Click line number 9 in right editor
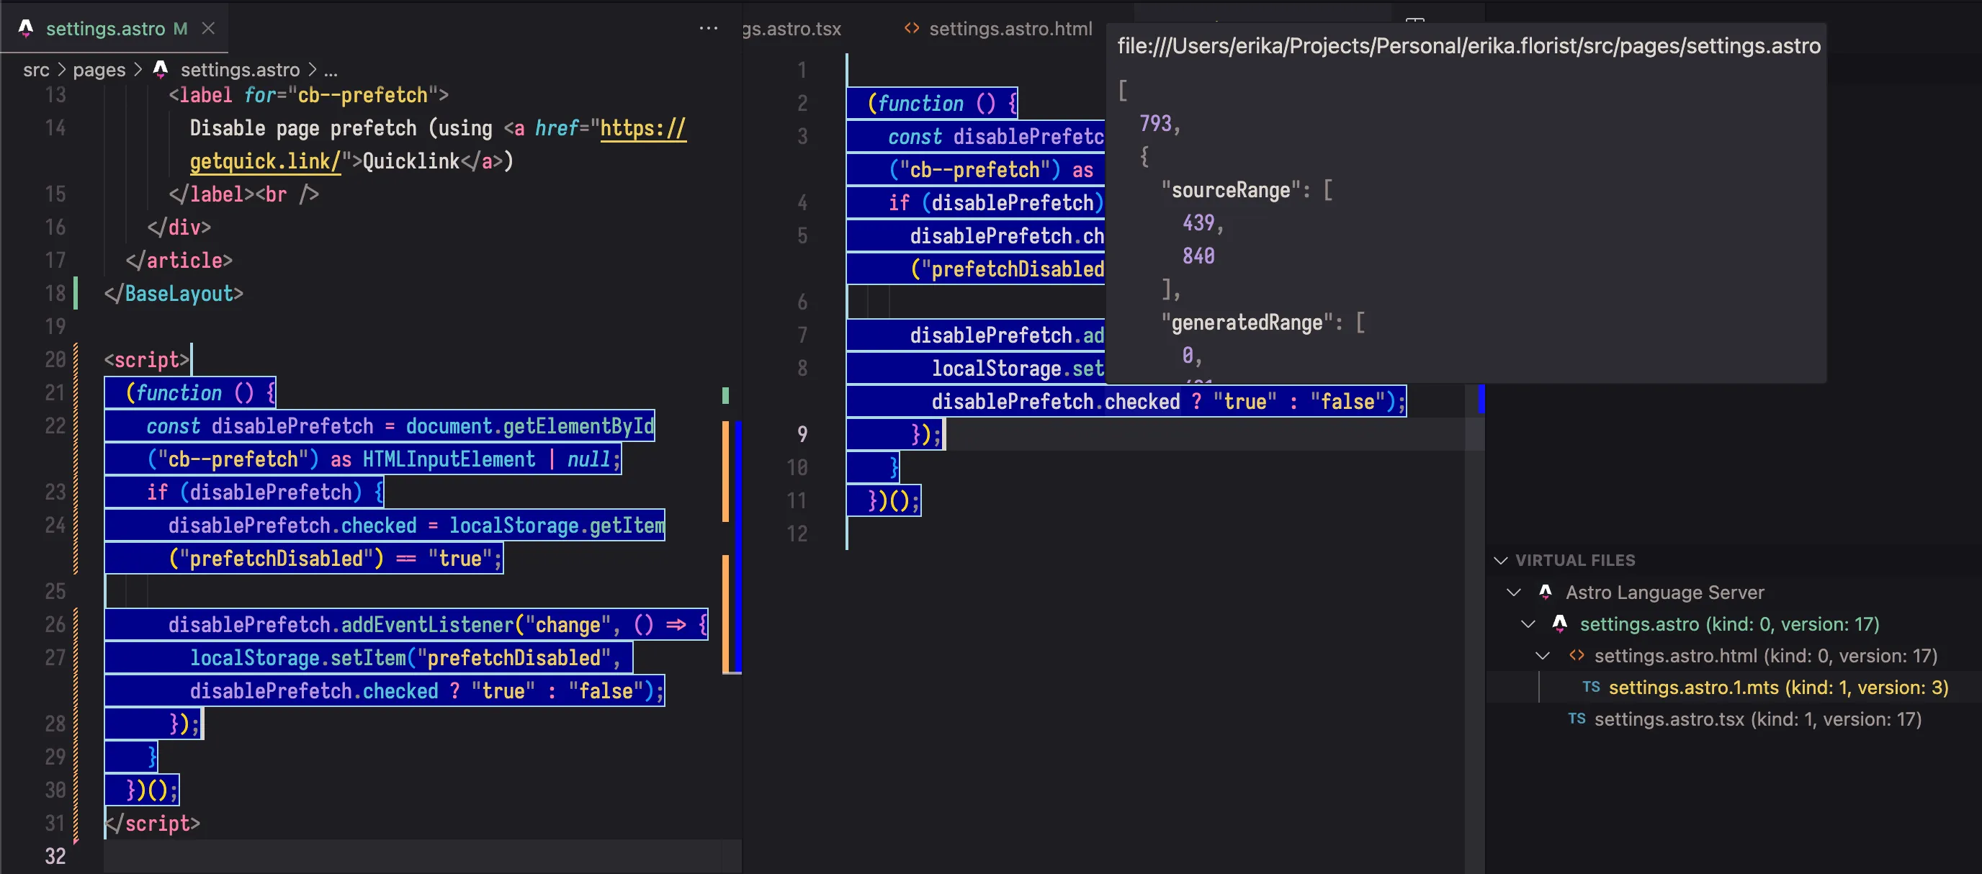 (x=802, y=434)
